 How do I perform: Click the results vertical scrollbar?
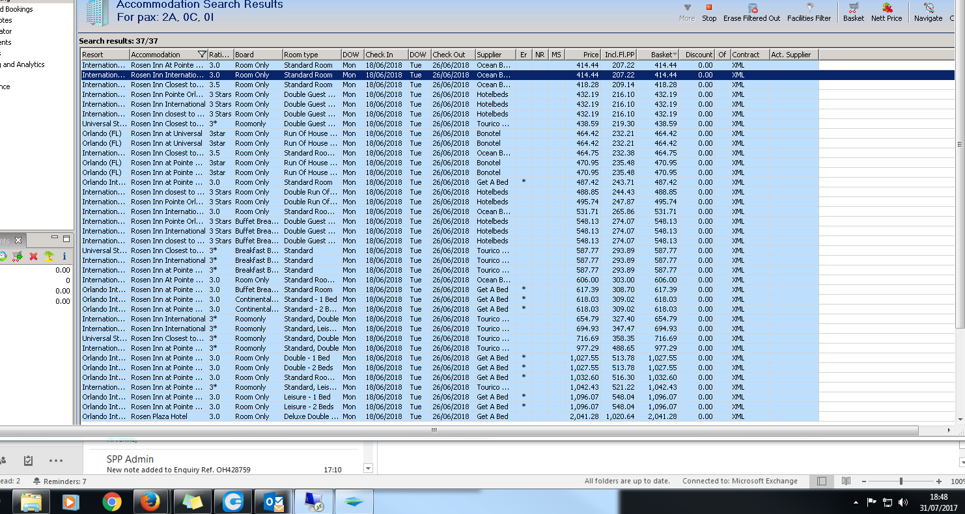click(960, 144)
